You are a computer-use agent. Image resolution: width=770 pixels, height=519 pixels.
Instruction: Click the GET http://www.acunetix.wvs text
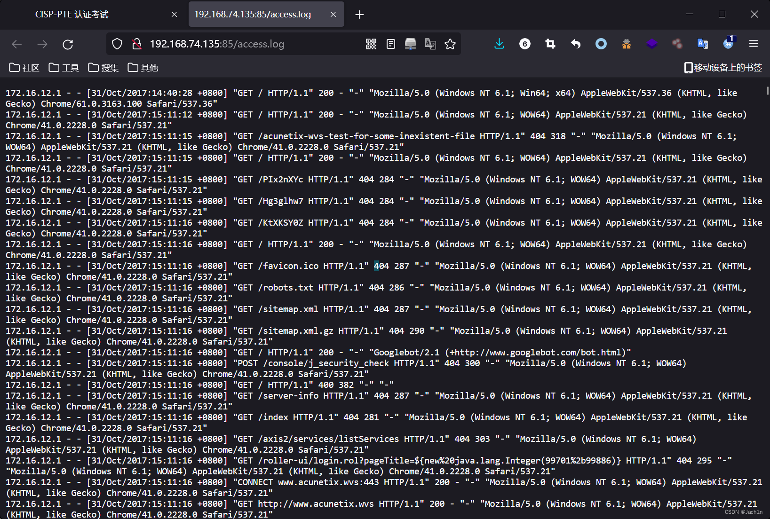click(306, 504)
